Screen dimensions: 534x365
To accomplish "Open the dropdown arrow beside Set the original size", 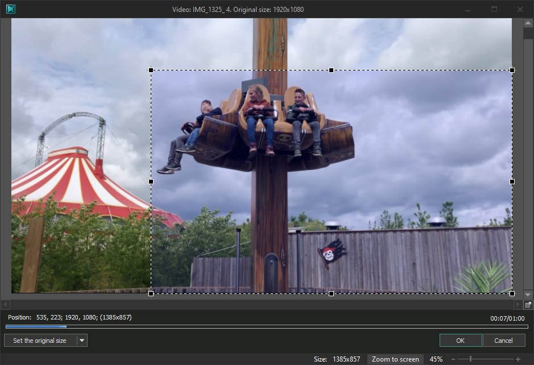I will point(82,341).
